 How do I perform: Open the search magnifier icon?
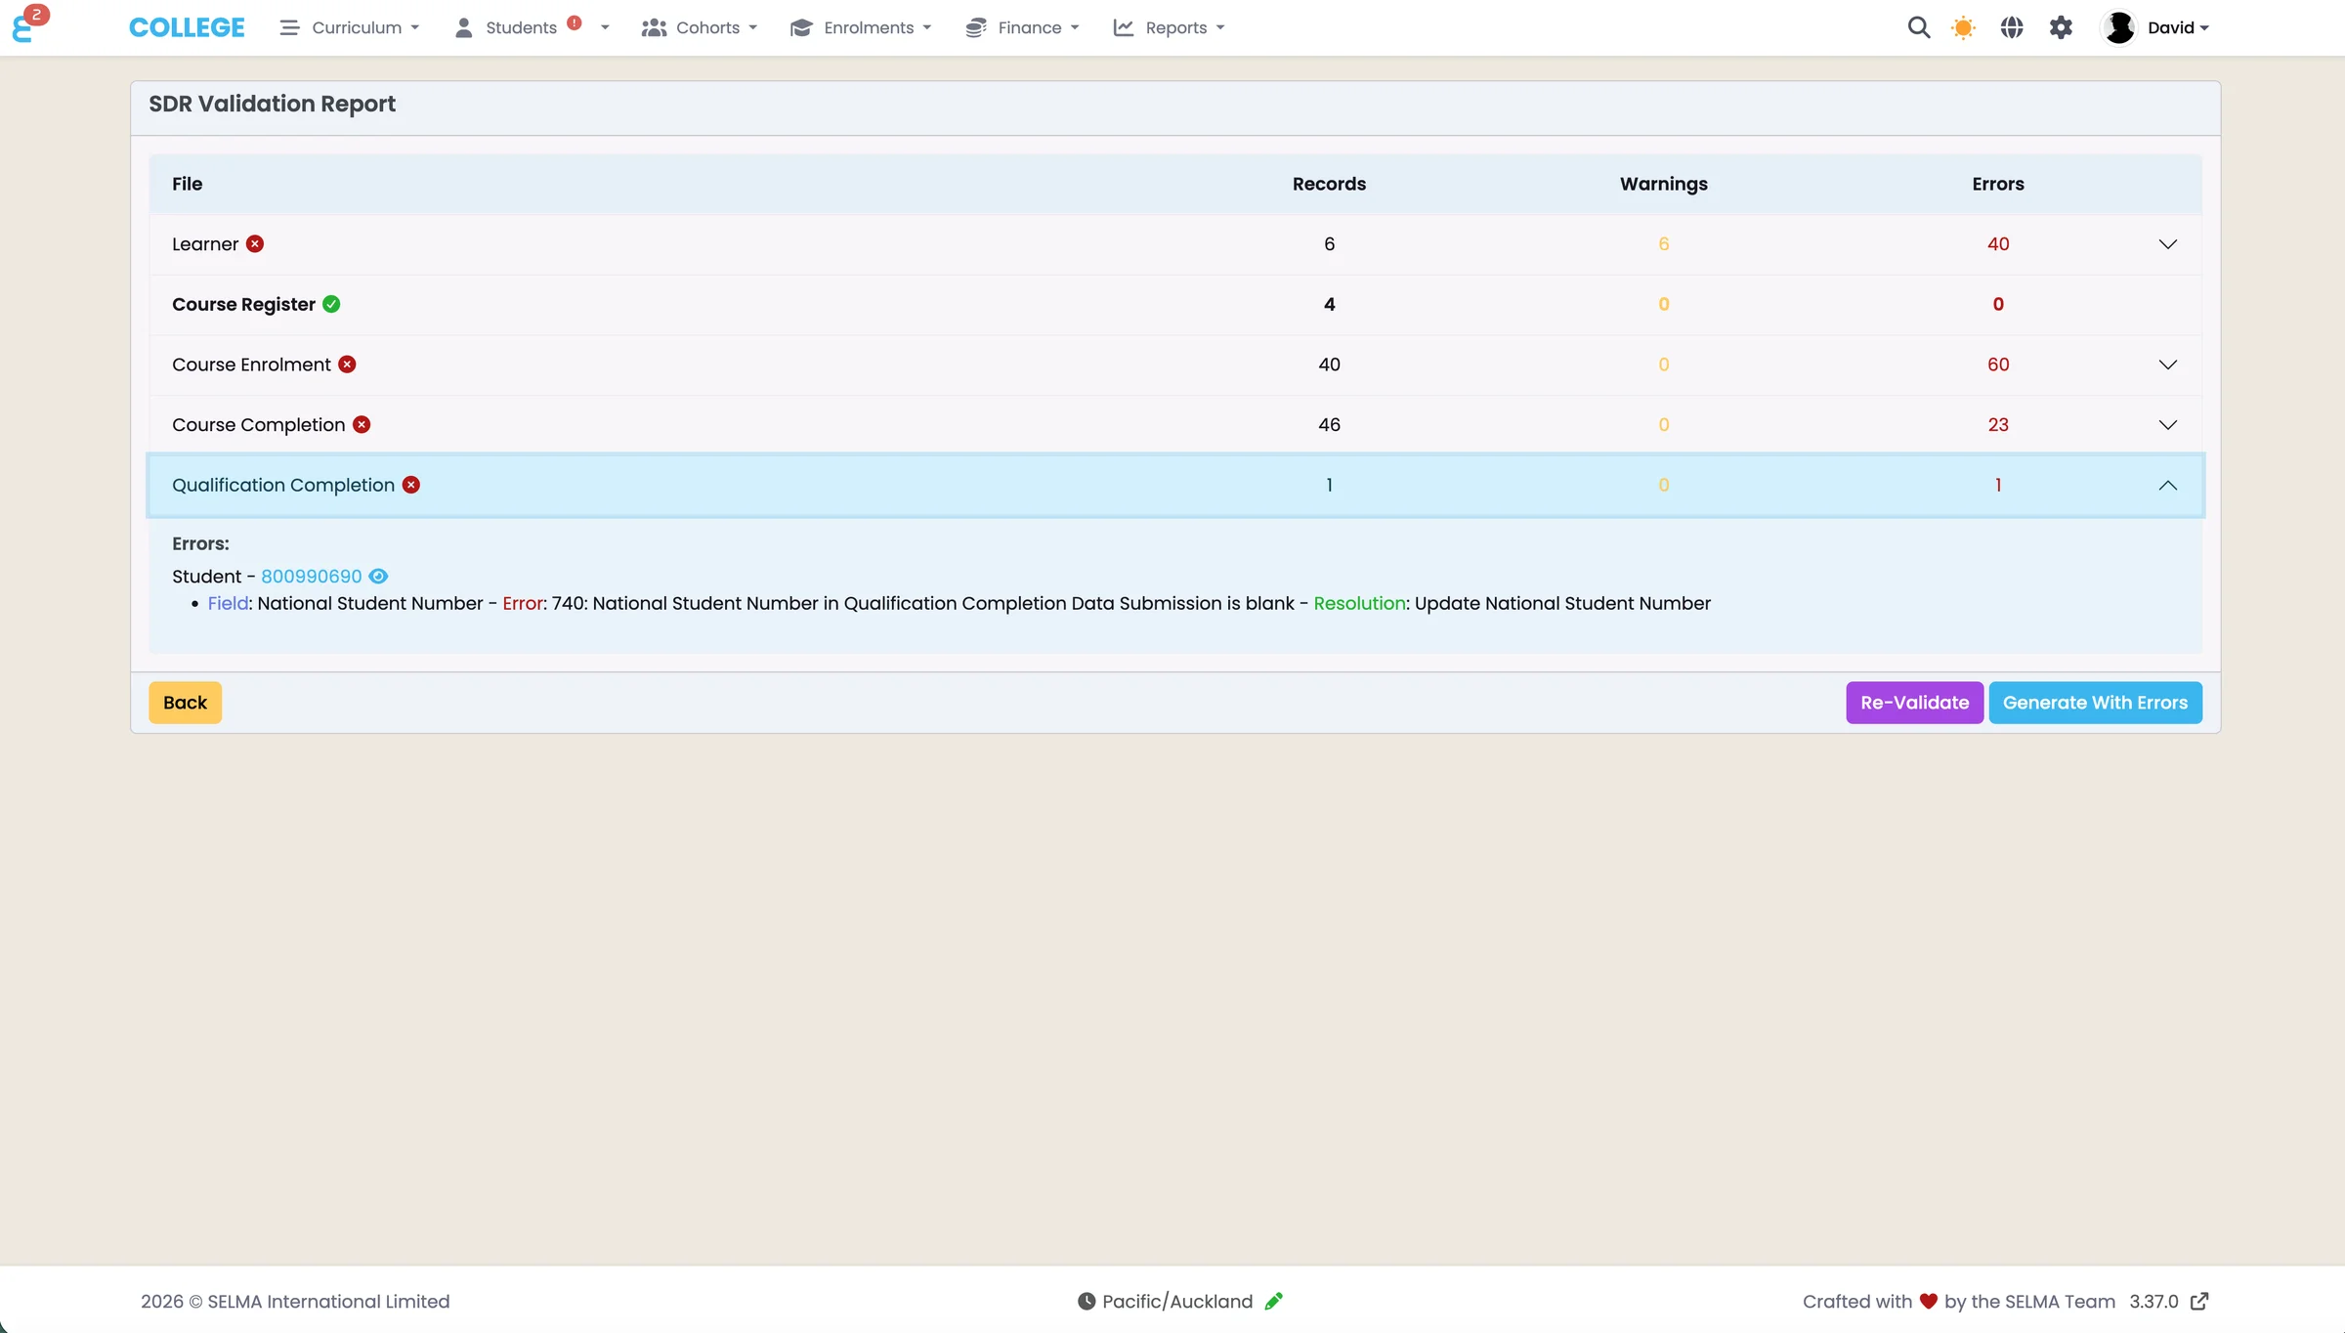(x=1918, y=27)
